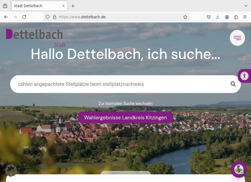This screenshot has width=251, height=182.
Task: View recent downloads via the downloads arrow icon
Action: (x=218, y=17)
